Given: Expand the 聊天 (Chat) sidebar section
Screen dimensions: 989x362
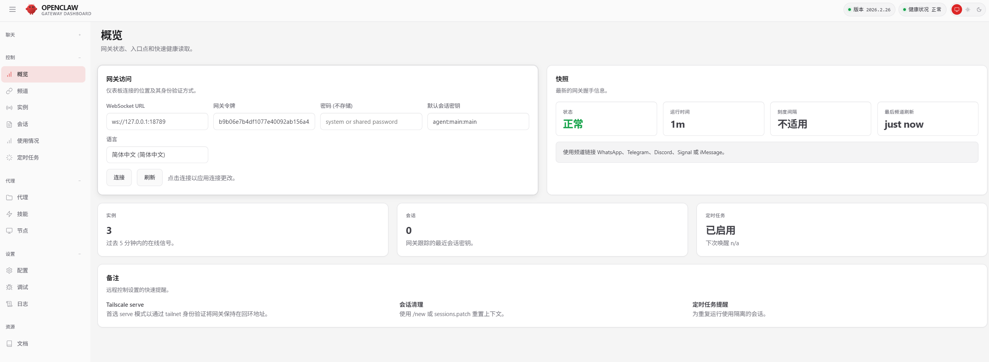Looking at the screenshot, I should coord(80,35).
